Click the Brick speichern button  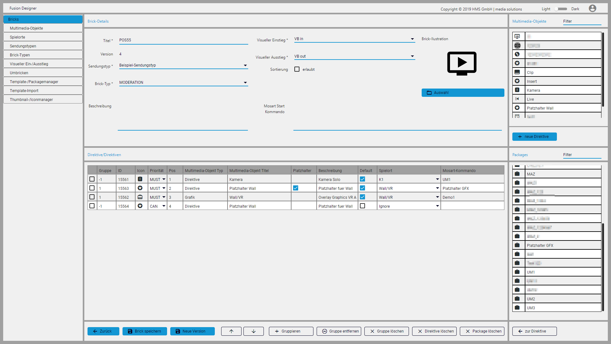point(145,331)
